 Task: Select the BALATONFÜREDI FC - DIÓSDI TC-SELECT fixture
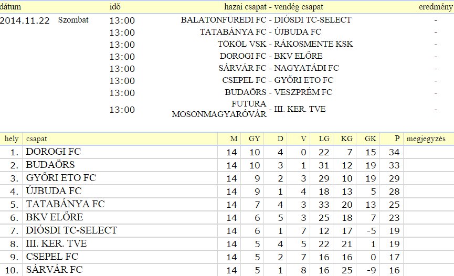coord(266,20)
